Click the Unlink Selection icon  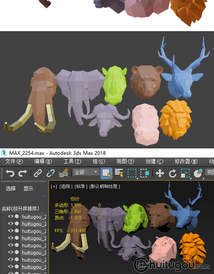point(51,173)
